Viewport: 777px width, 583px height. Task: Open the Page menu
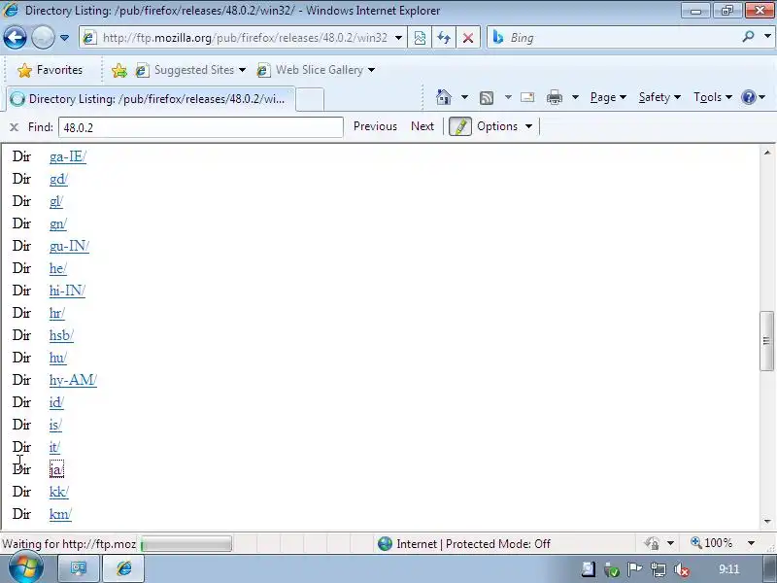point(608,97)
